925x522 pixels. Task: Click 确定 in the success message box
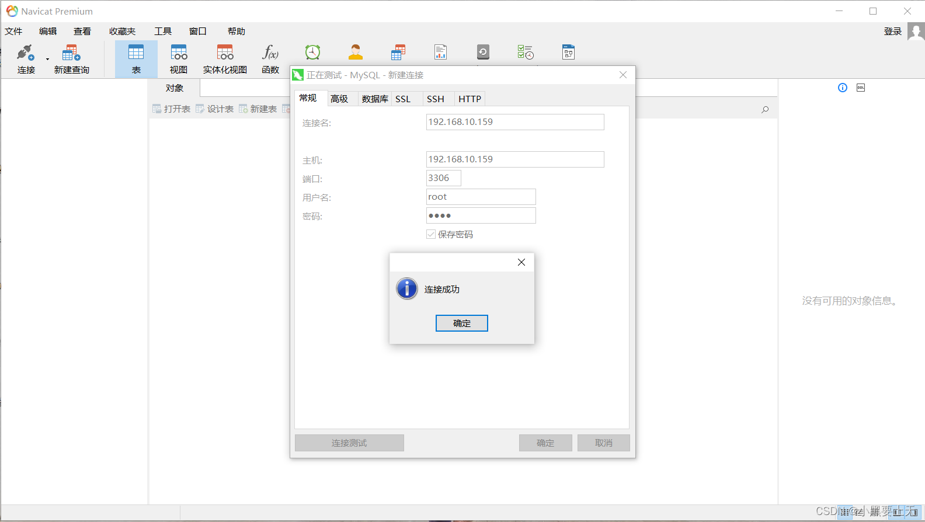click(462, 323)
